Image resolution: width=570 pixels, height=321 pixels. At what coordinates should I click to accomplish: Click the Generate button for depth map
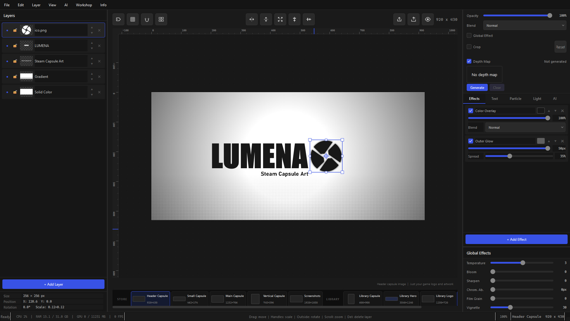click(x=477, y=87)
